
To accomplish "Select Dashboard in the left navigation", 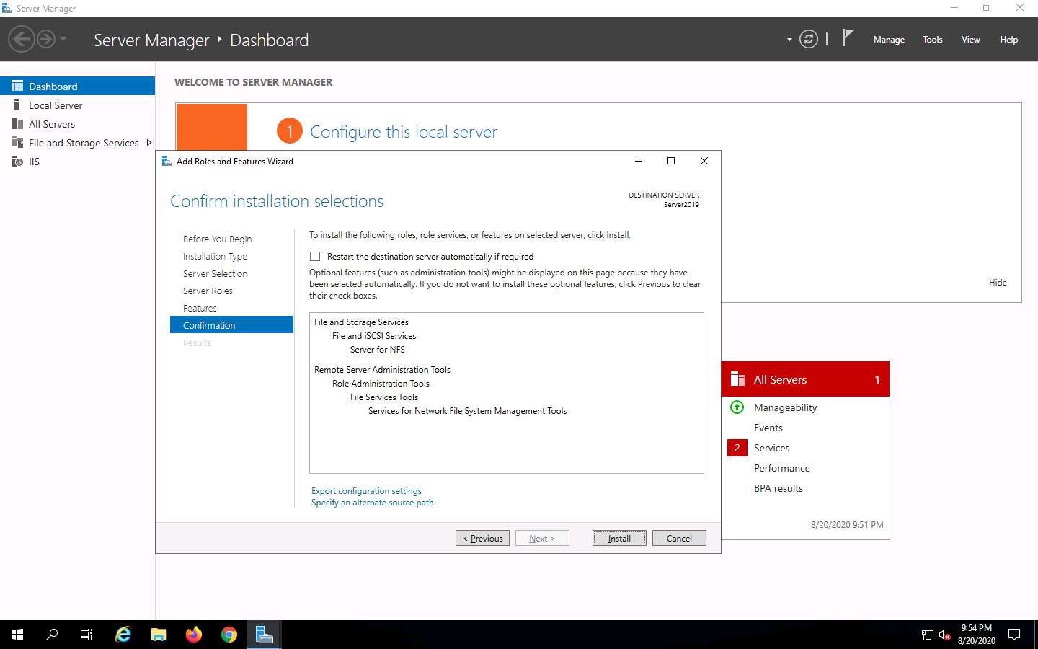I will point(77,86).
